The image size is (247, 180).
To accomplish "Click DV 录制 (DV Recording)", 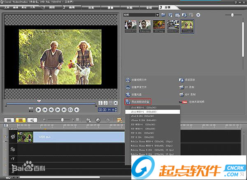I will [x=186, y=87].
